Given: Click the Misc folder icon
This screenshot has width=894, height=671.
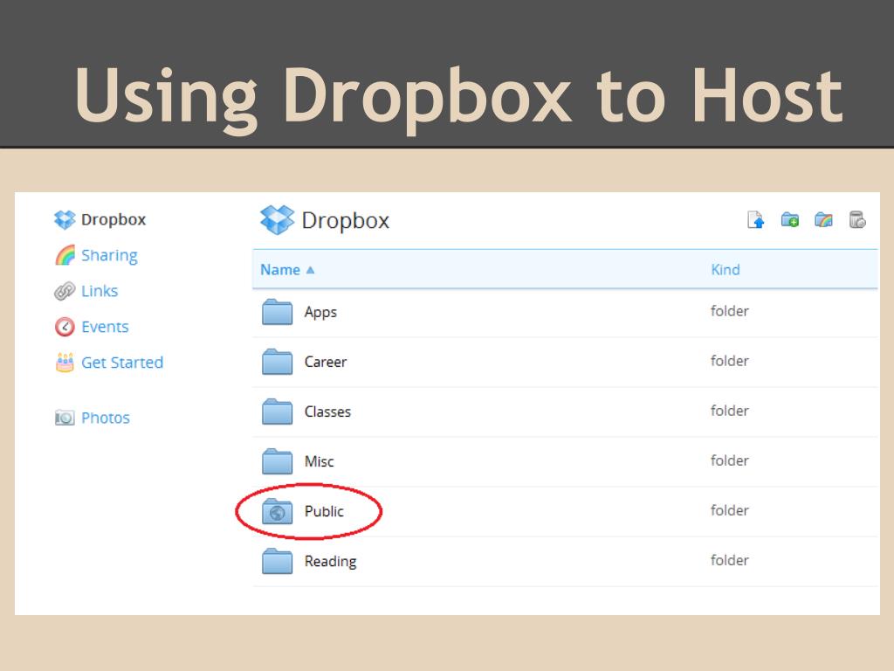Looking at the screenshot, I should pos(277,461).
